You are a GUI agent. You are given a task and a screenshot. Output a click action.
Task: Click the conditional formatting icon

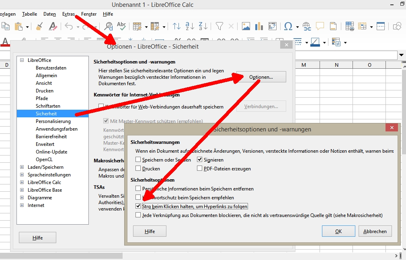coord(336,42)
